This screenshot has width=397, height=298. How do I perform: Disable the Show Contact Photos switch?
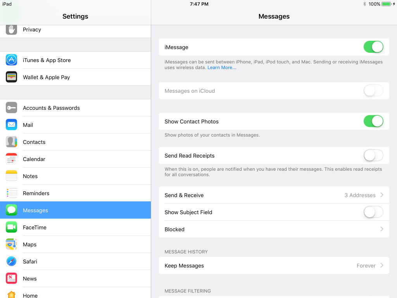(373, 121)
